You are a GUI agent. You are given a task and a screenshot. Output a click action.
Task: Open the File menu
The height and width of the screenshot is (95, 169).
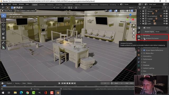(6, 4)
